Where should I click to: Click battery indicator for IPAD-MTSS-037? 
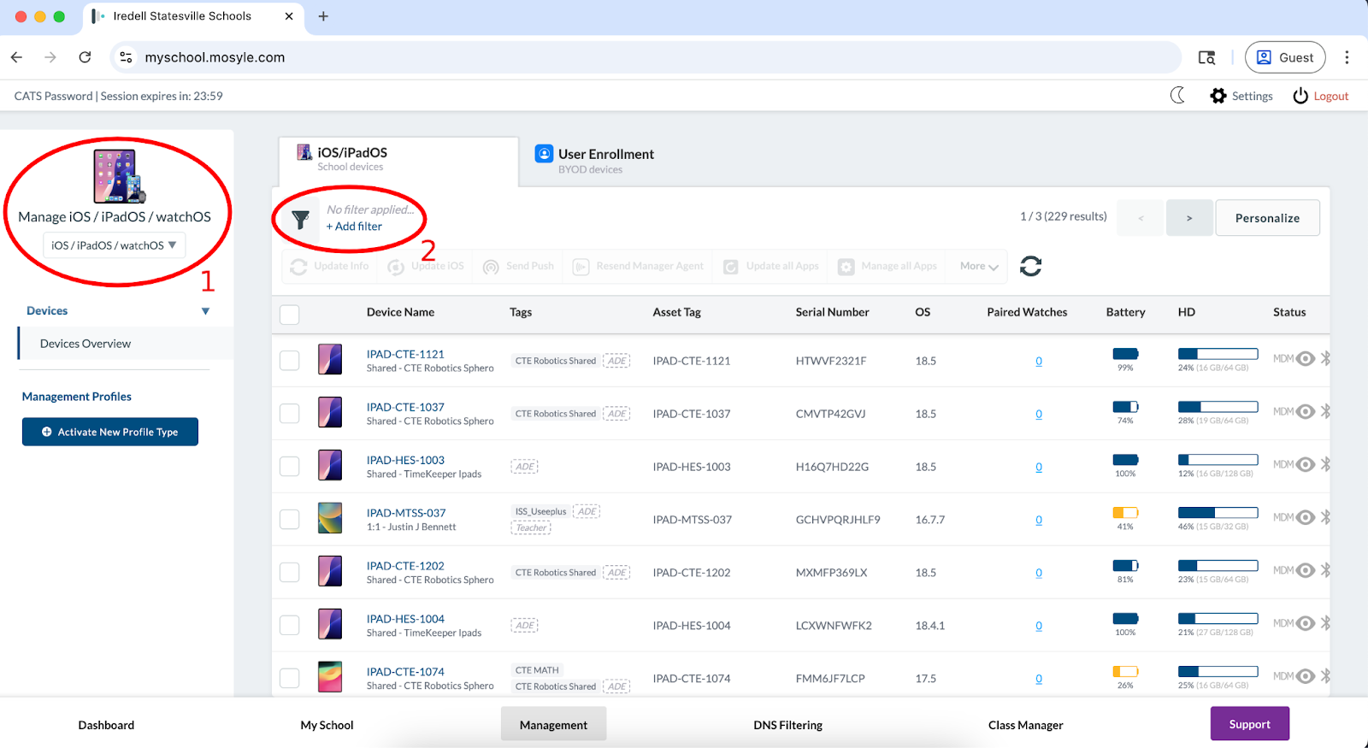(1125, 513)
